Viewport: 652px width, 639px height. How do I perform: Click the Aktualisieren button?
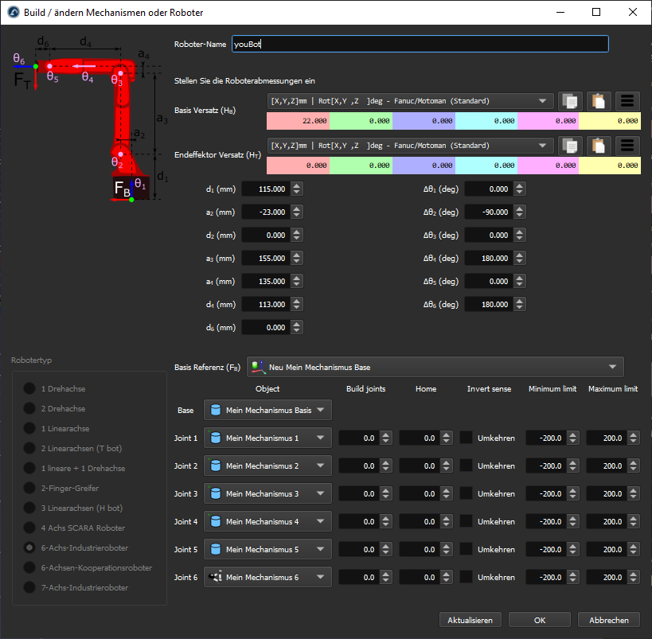[470, 620]
